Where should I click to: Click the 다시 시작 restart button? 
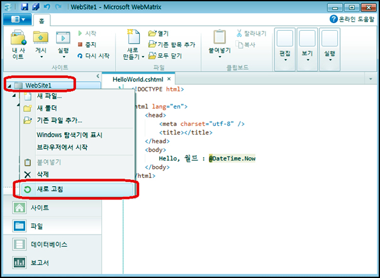pyautogui.click(x=94, y=56)
